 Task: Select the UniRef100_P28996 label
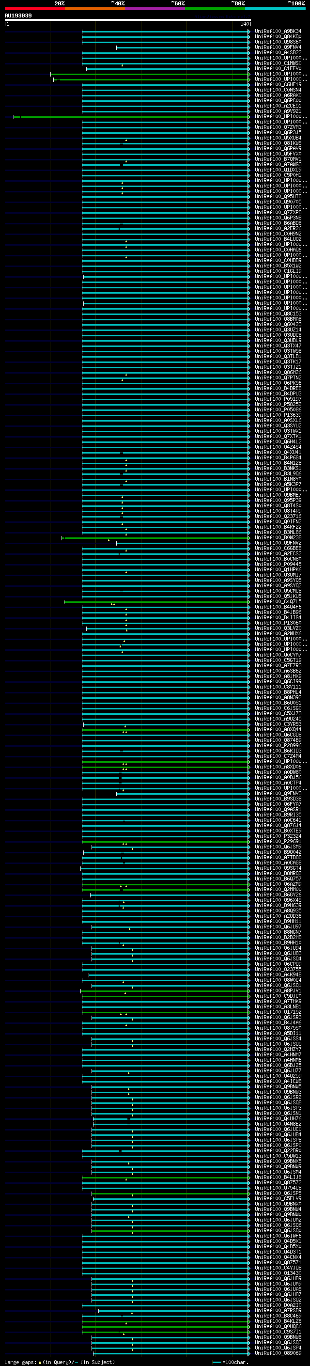pos(278,746)
